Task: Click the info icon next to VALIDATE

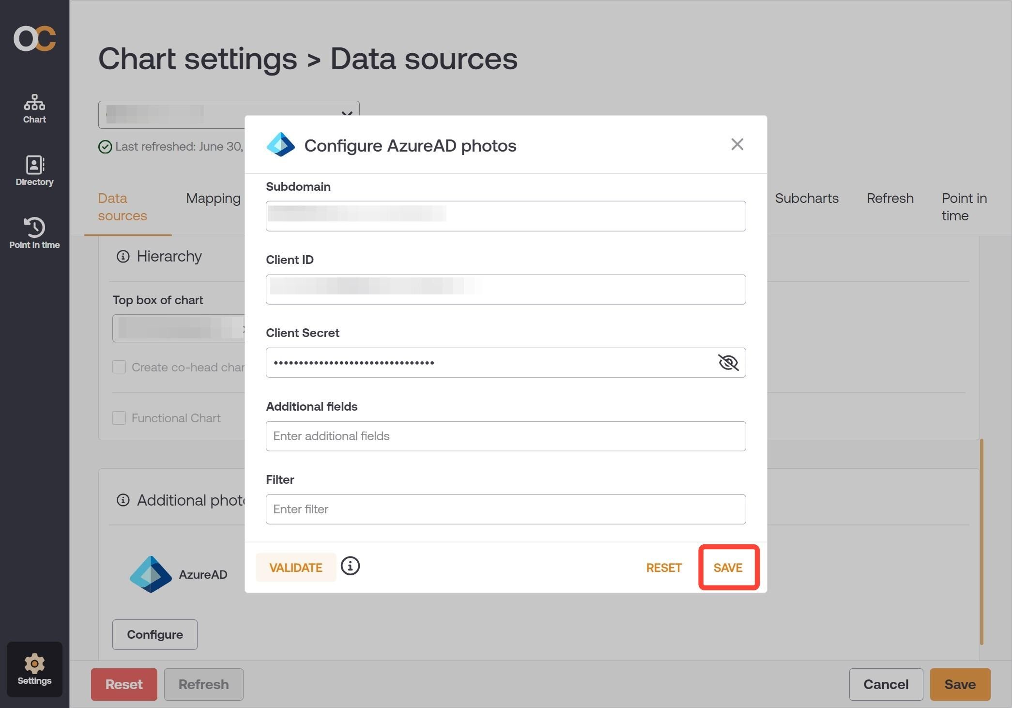Action: tap(350, 566)
